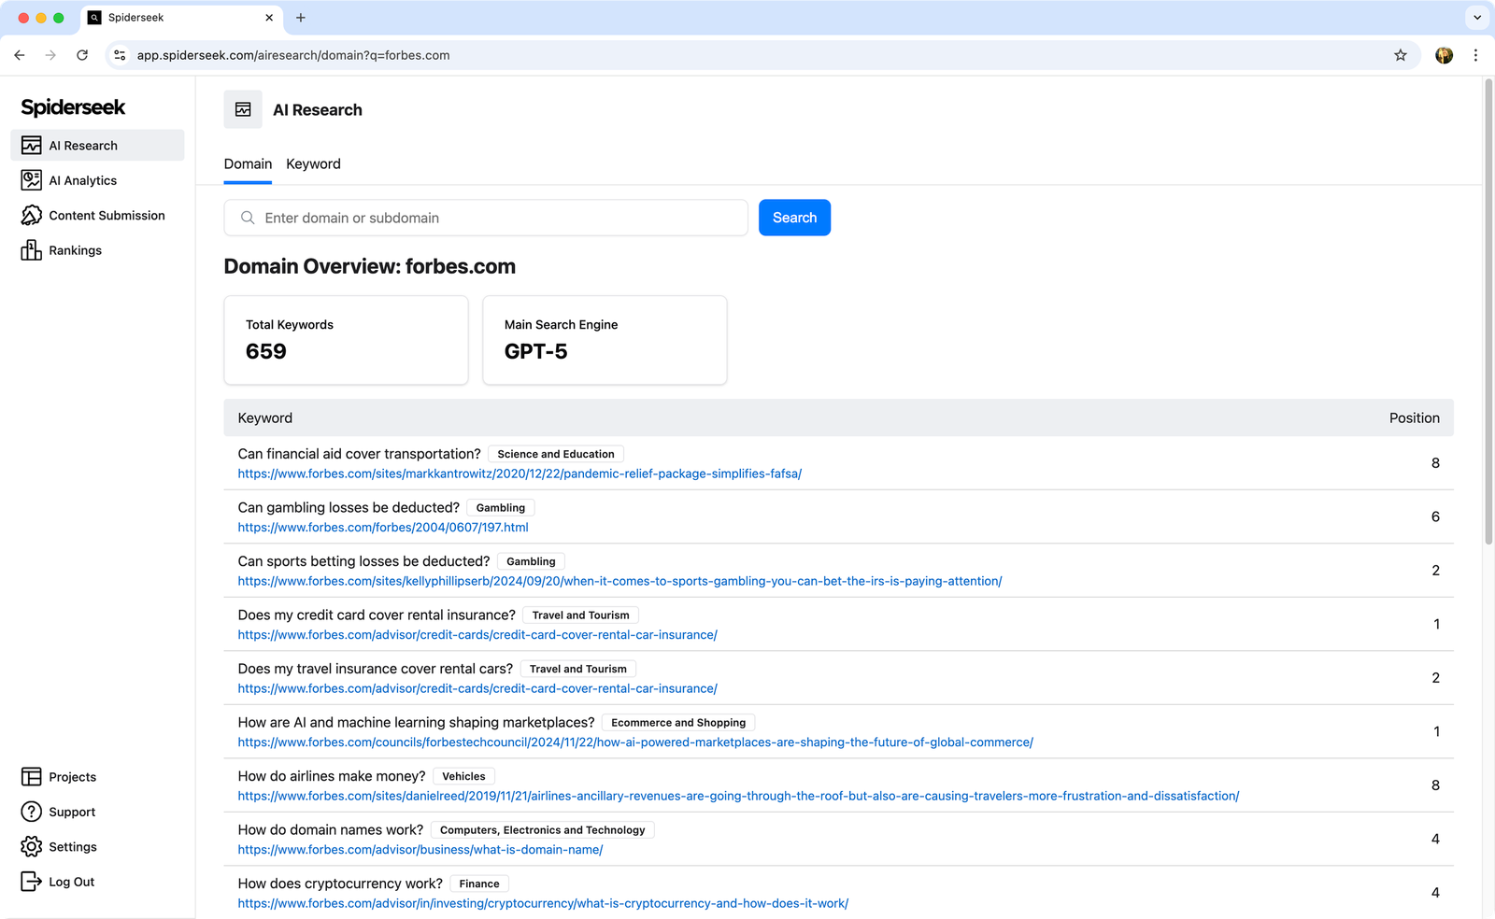Open Rankings via its podium icon
This screenshot has width=1495, height=919.
click(31, 250)
